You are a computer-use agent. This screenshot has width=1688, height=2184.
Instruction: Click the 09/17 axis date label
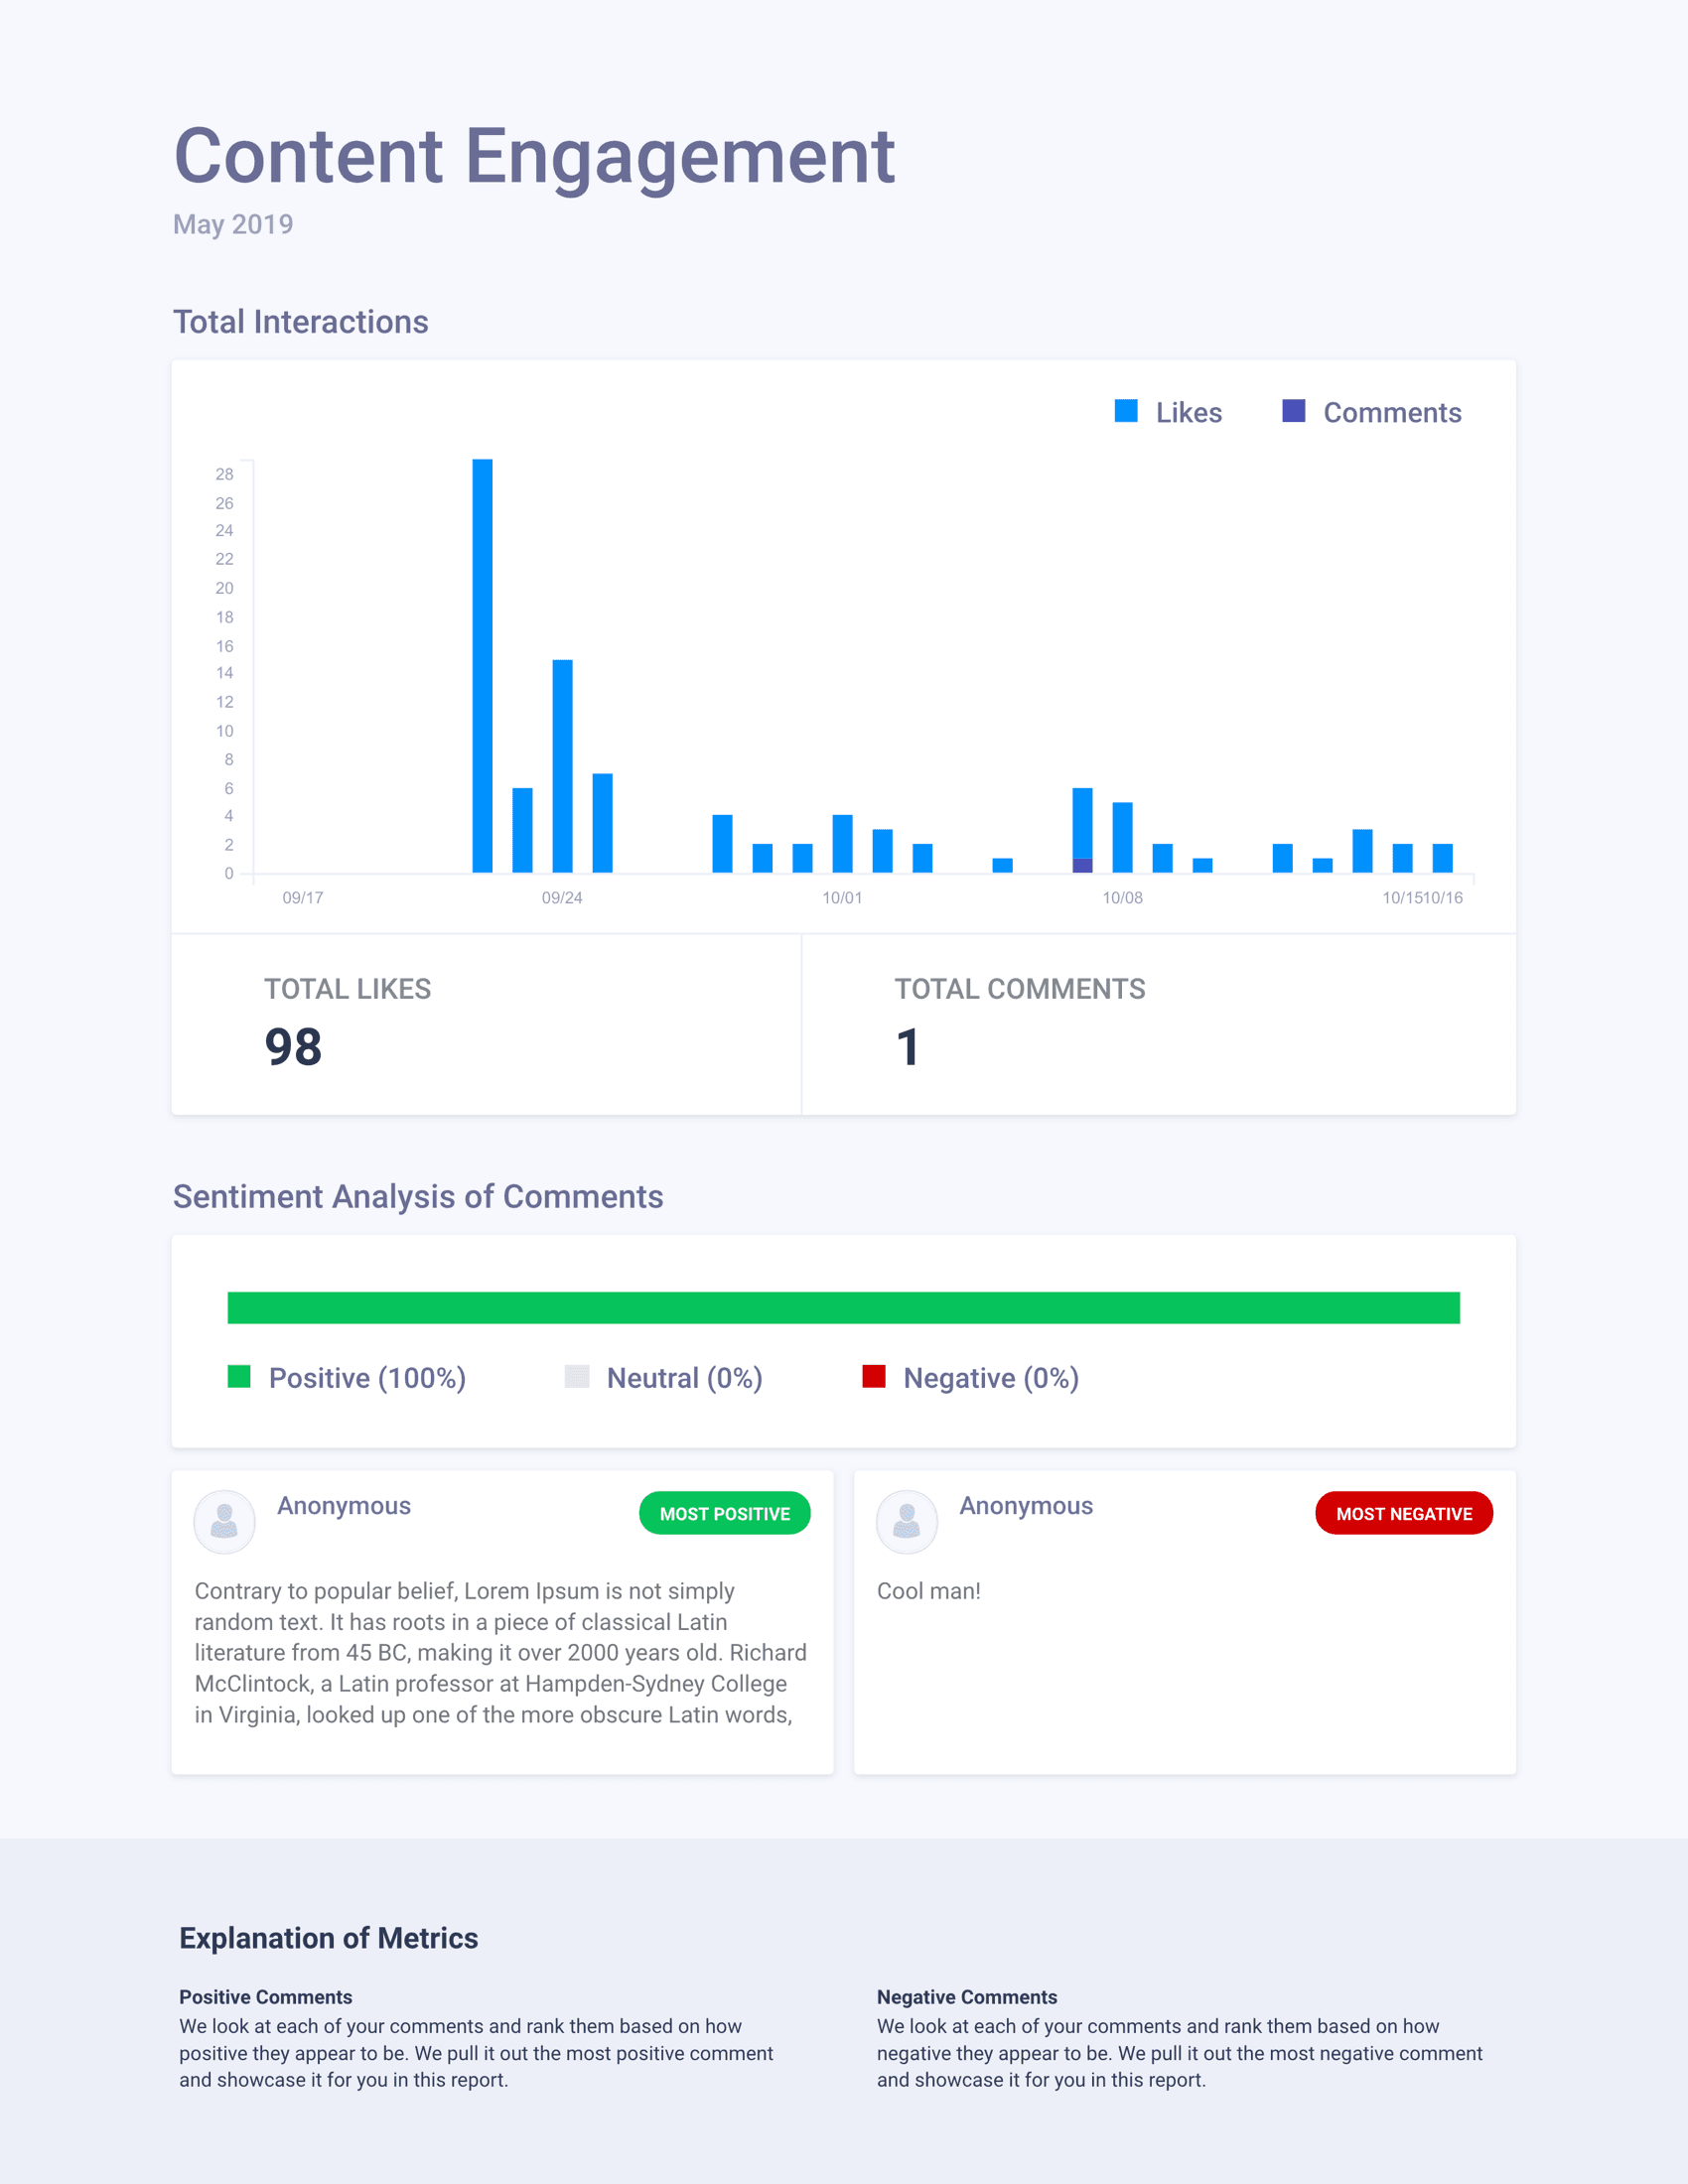pos(303,898)
